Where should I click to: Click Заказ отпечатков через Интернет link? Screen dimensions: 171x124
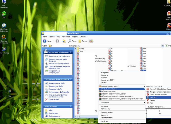tap(58, 60)
